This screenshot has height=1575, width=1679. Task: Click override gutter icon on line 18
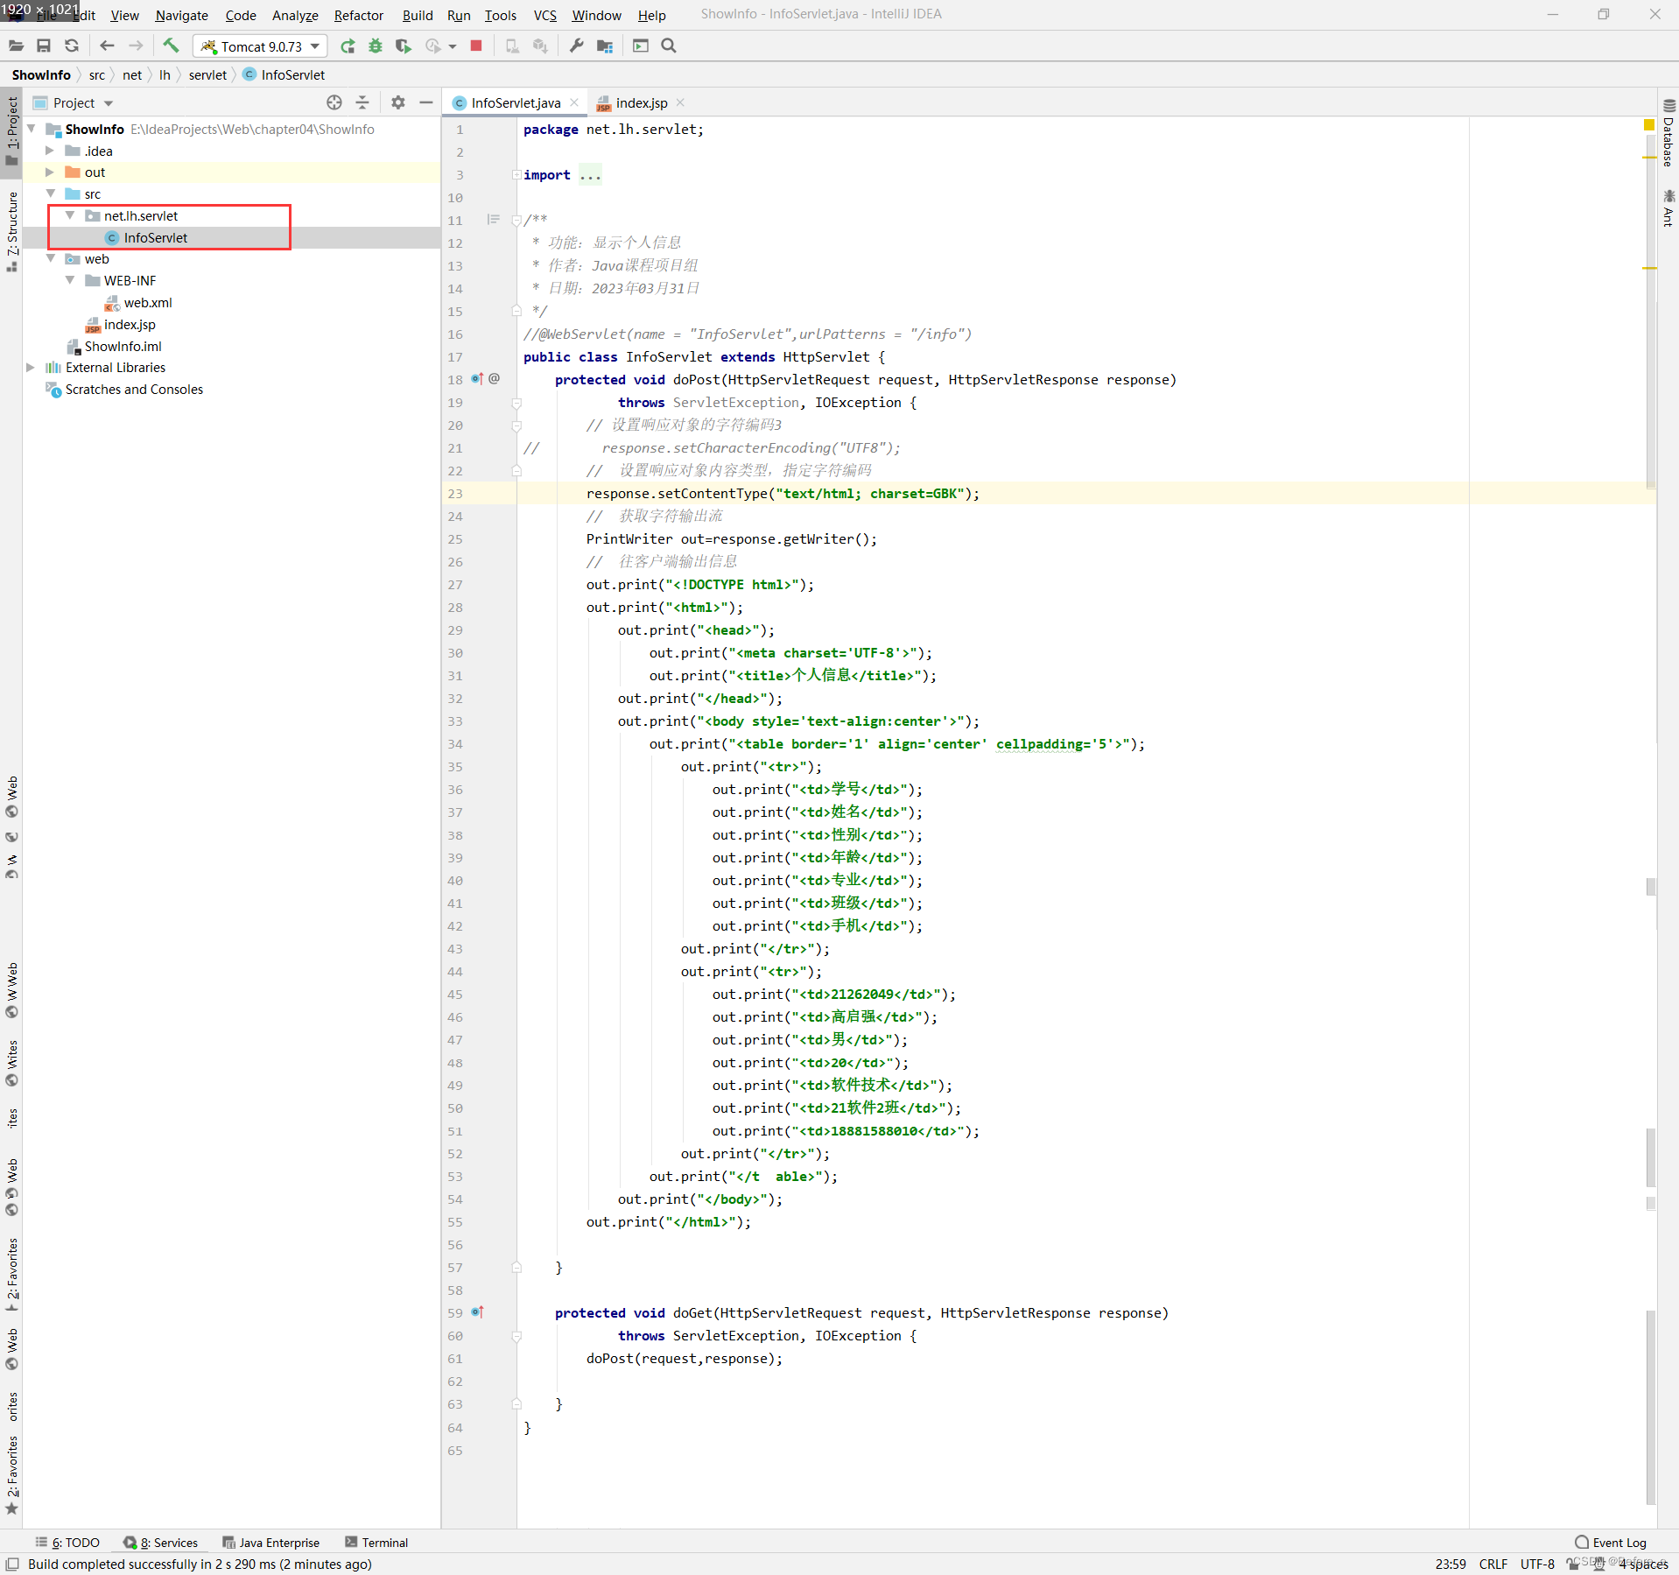[x=477, y=379]
